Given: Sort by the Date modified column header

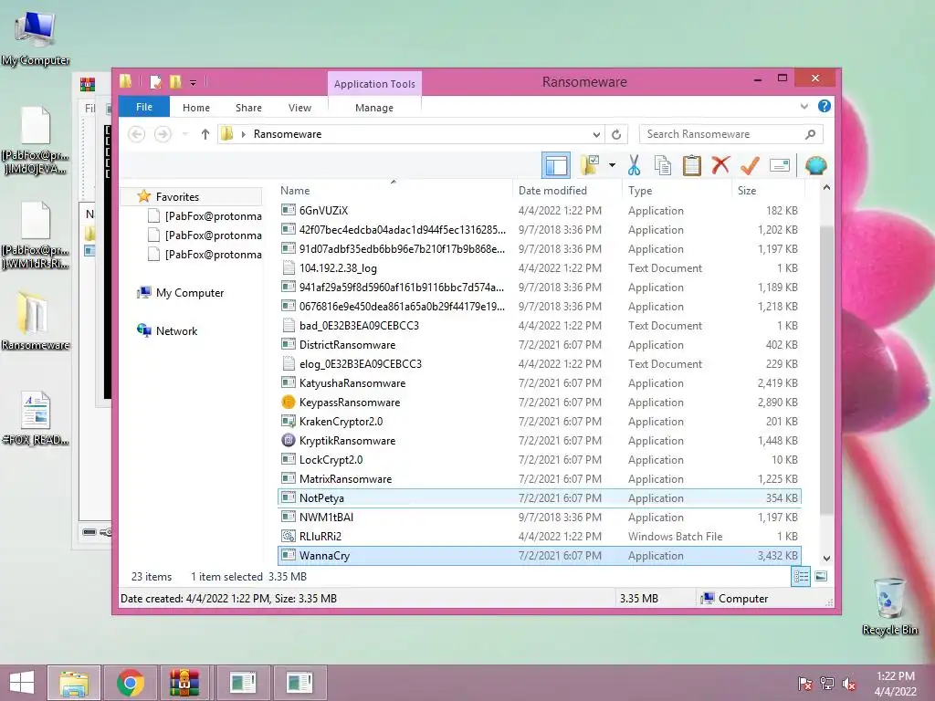Looking at the screenshot, I should coord(552,191).
